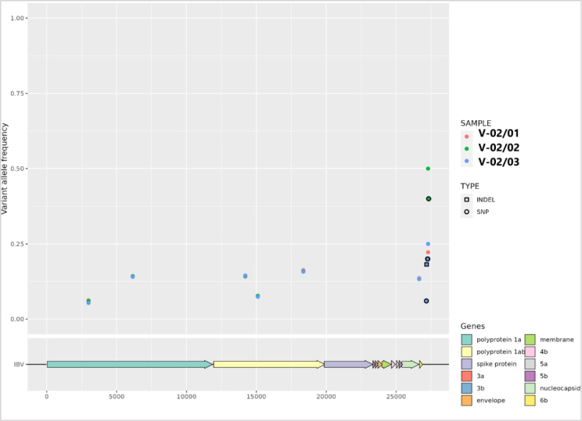This screenshot has width=582, height=421.
Task: Select the spike protein legend swatch
Action: pos(467,364)
